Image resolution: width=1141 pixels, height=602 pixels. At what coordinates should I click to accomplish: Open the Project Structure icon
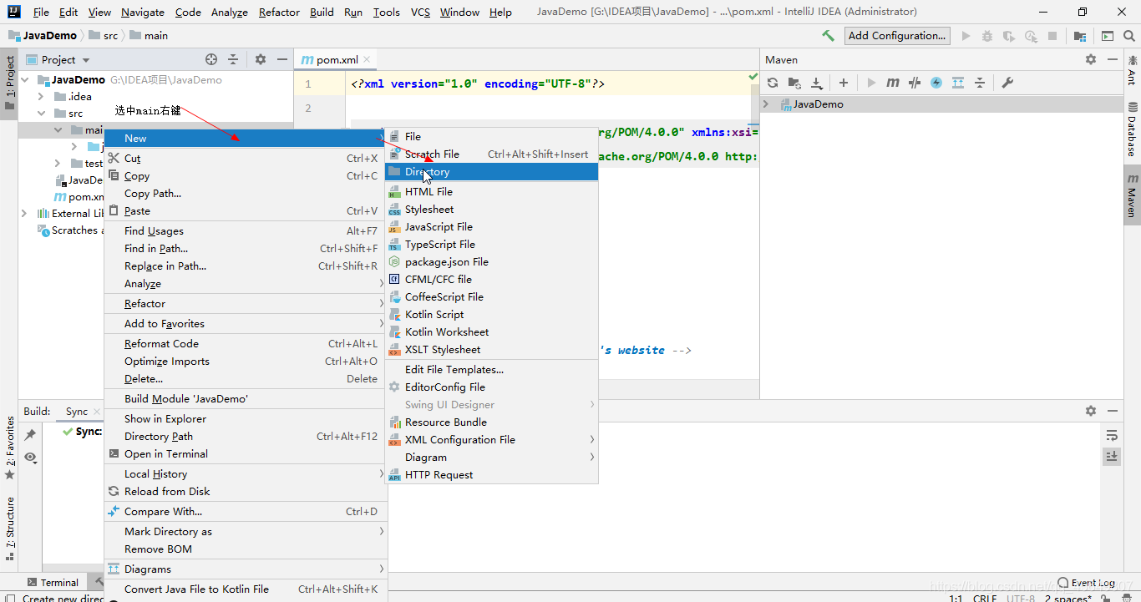click(1080, 36)
